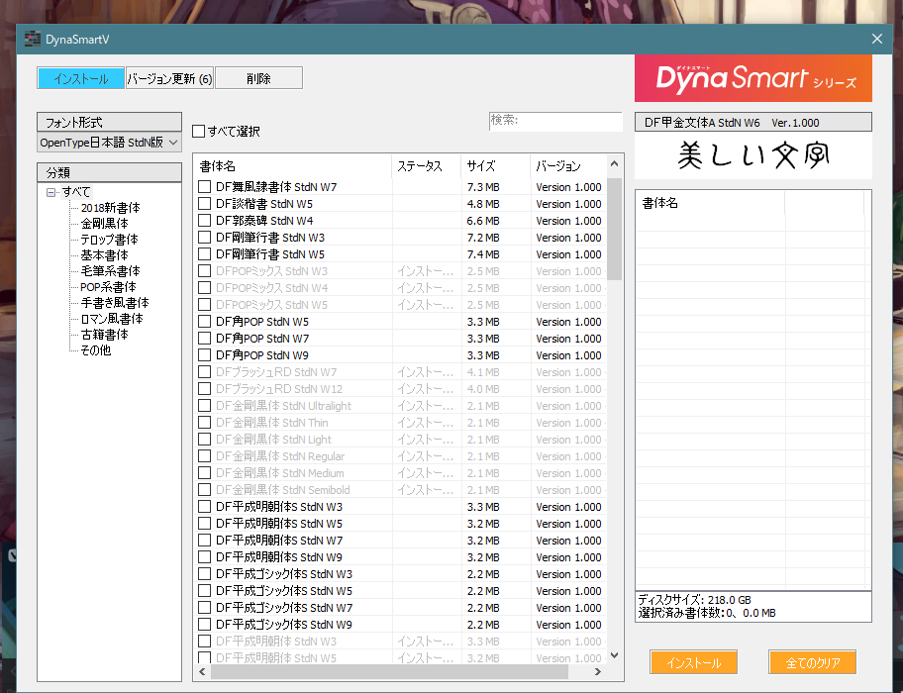Viewport: 903px width, 693px height.
Task: Click the font list's vertical scrollbar thumb
Action: pyautogui.click(x=615, y=229)
